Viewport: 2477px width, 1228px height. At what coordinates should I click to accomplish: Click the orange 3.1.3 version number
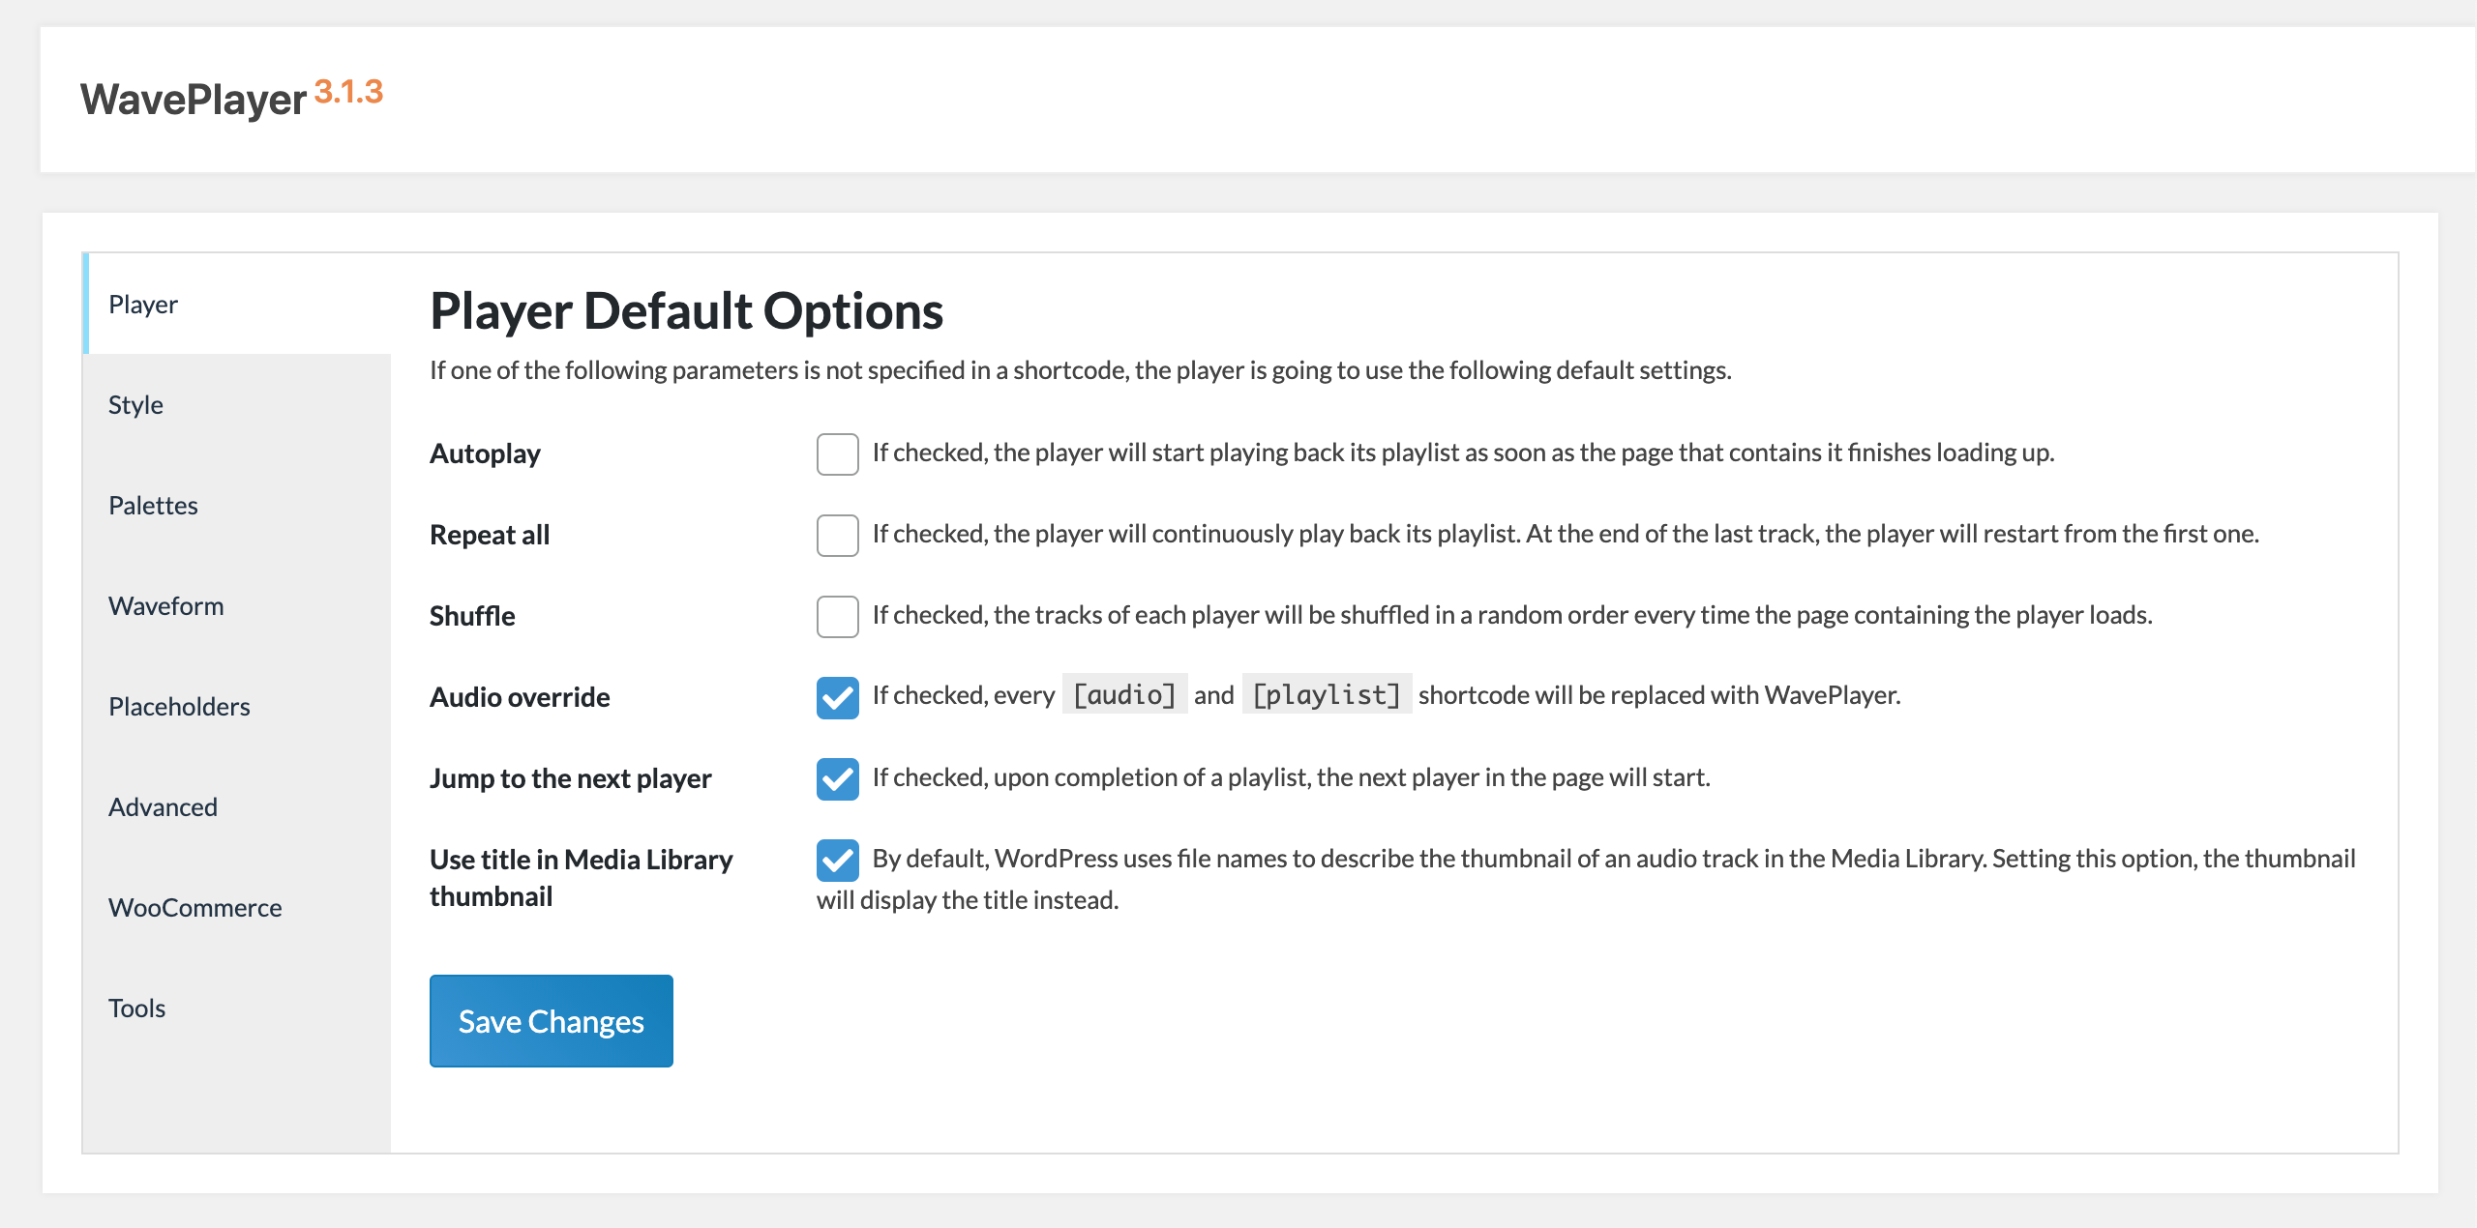[348, 92]
